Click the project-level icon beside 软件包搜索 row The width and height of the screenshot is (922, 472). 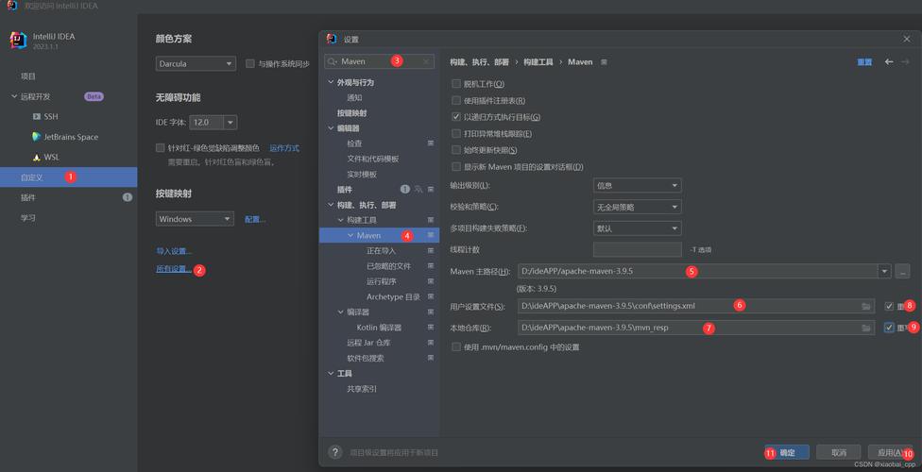[x=431, y=358]
